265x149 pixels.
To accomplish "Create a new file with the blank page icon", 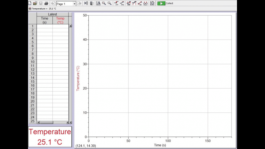I will pyautogui.click(x=30, y=3).
